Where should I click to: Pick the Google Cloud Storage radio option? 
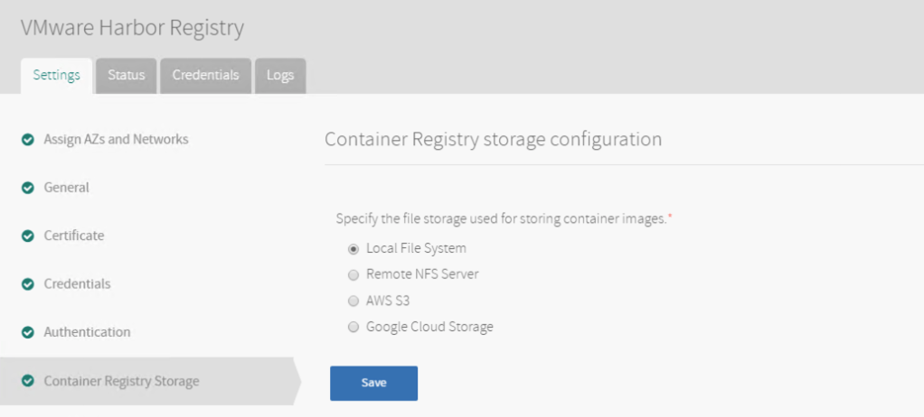click(x=354, y=327)
